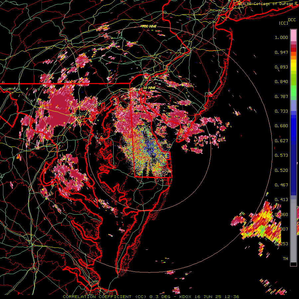The height and width of the screenshot is (299, 299).
Task: Click the 0.520 scale label
Action: pos(281,170)
